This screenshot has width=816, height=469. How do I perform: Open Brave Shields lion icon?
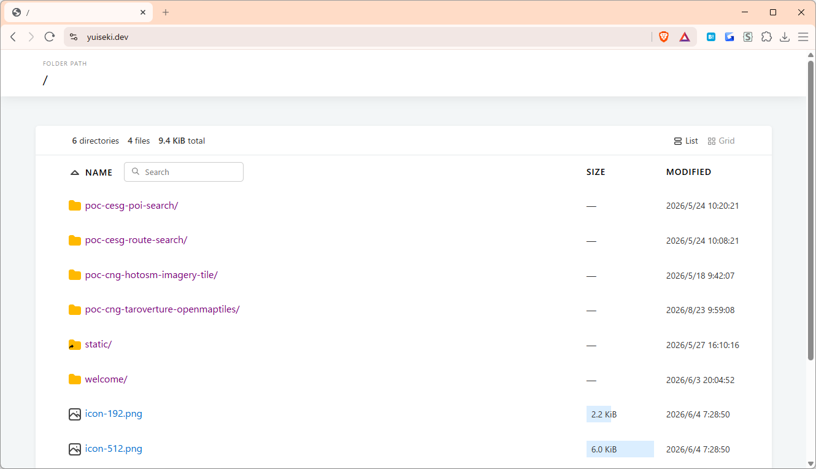point(664,37)
